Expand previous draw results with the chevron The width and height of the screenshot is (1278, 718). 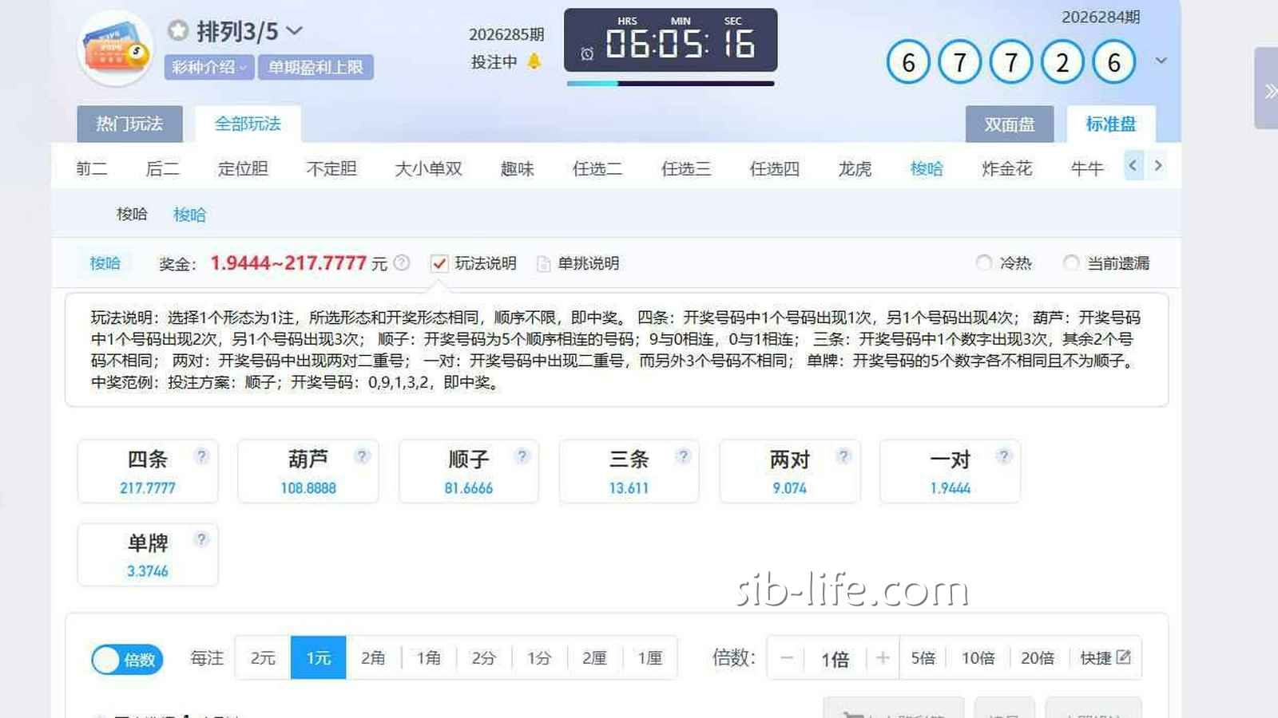(1161, 61)
